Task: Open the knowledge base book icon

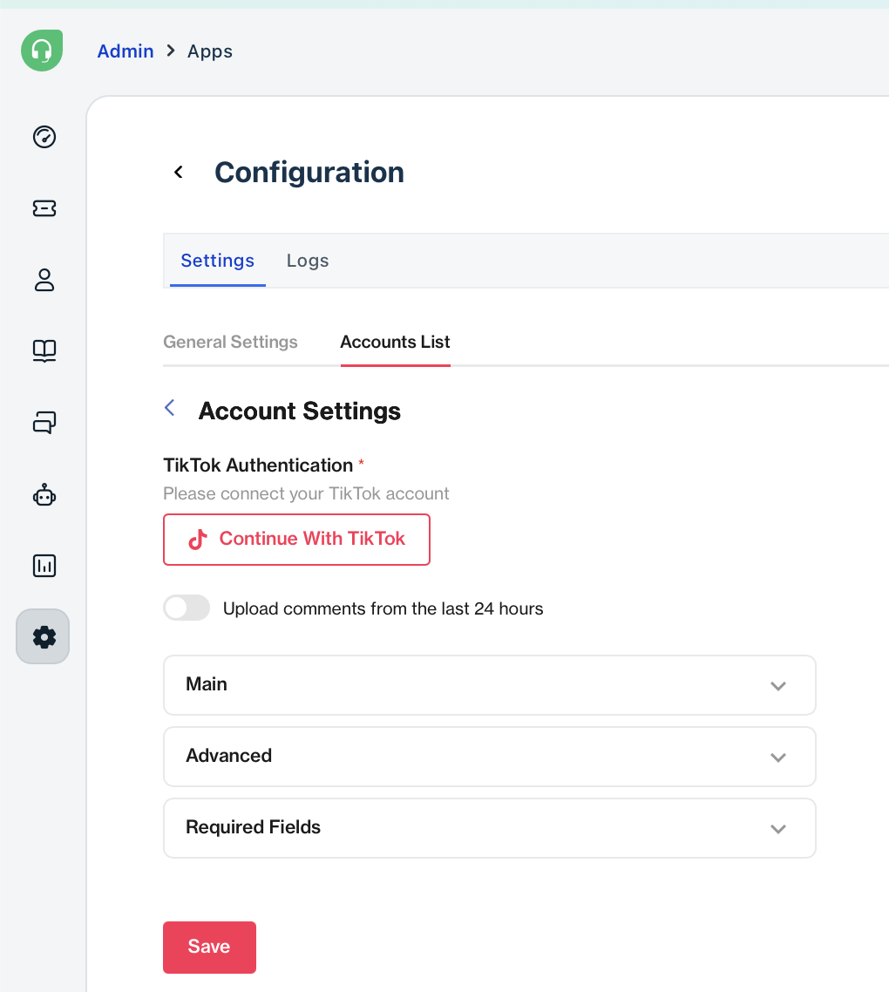Action: (x=44, y=350)
